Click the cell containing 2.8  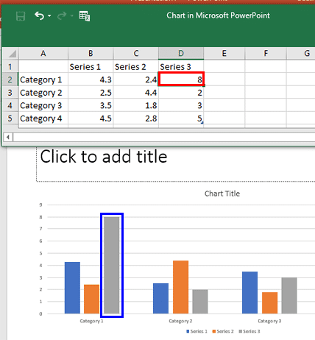coord(136,118)
